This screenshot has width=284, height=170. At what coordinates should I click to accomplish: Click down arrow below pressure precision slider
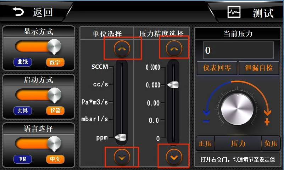(174, 157)
